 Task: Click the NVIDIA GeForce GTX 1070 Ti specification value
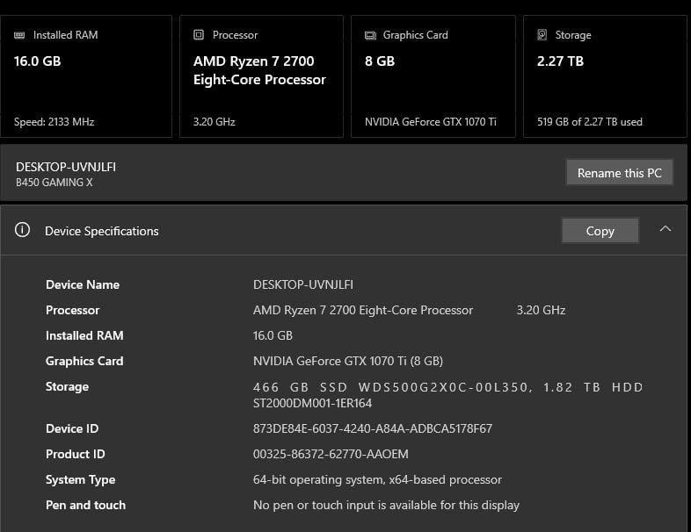(x=347, y=361)
